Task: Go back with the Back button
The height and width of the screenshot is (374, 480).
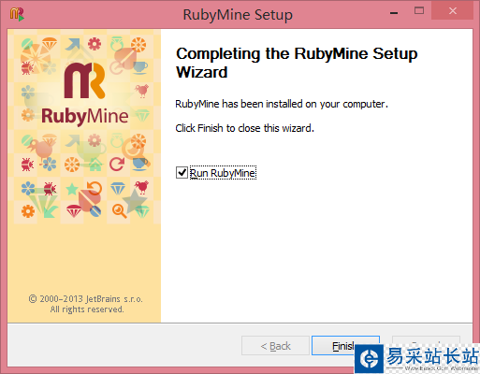Action: click(x=275, y=345)
